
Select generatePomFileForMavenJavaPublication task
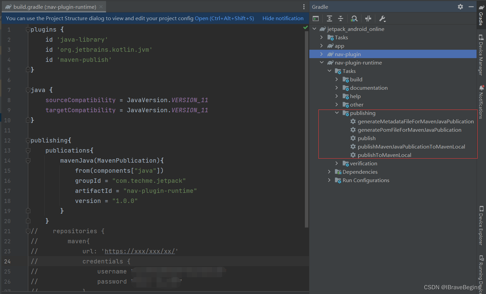(410, 130)
